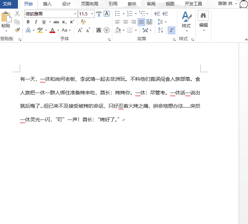
Task: Open Clipboard pane launcher
Action: click(20, 39)
